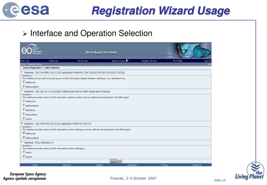Click 'Frascati, 2-3 October 2007' text
The image size is (267, 185).
(133, 178)
